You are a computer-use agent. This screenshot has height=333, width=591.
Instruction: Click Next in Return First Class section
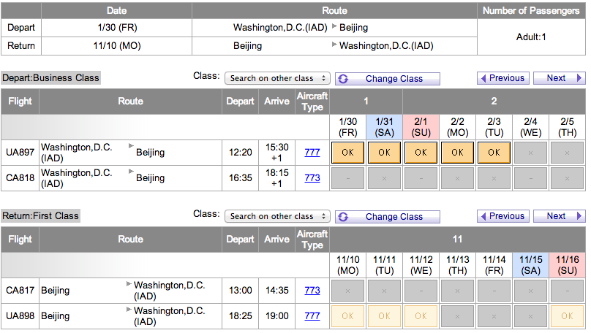coord(560,216)
